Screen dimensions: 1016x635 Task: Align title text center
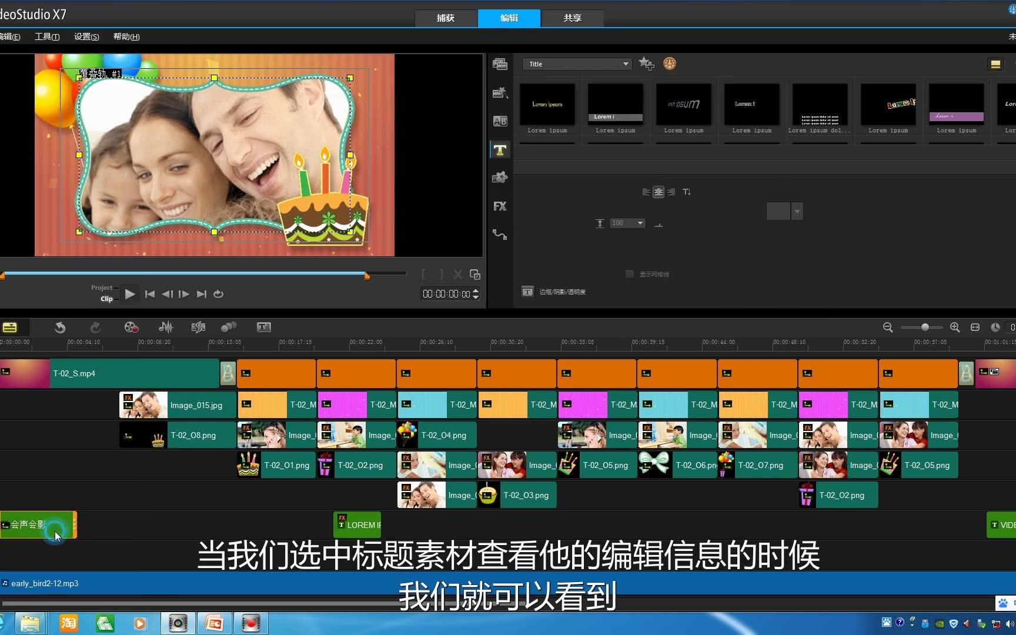click(659, 192)
